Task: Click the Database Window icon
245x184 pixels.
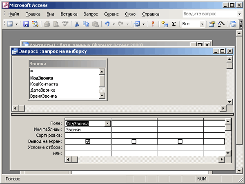Action: tap(233, 24)
